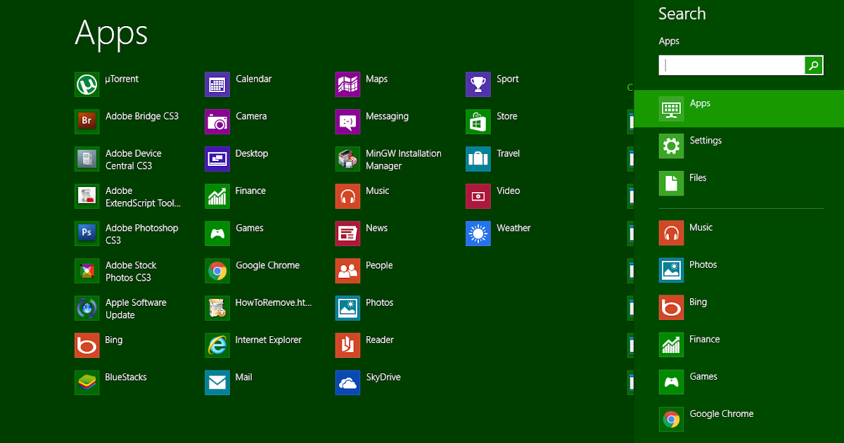844x443 pixels.
Task: Launch Adobe Stock Photos CS3 icon
Action: click(87, 271)
